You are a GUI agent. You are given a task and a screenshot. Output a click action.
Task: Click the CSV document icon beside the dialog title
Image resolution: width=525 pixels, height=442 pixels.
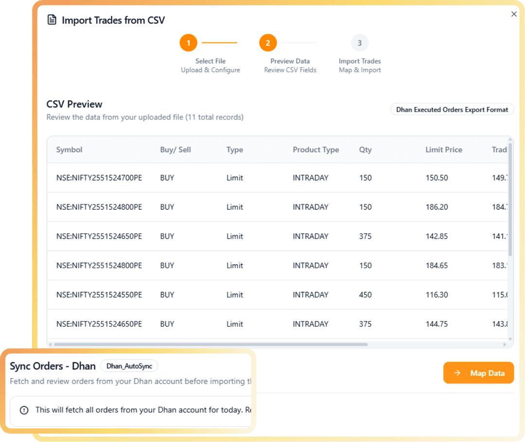coord(52,20)
